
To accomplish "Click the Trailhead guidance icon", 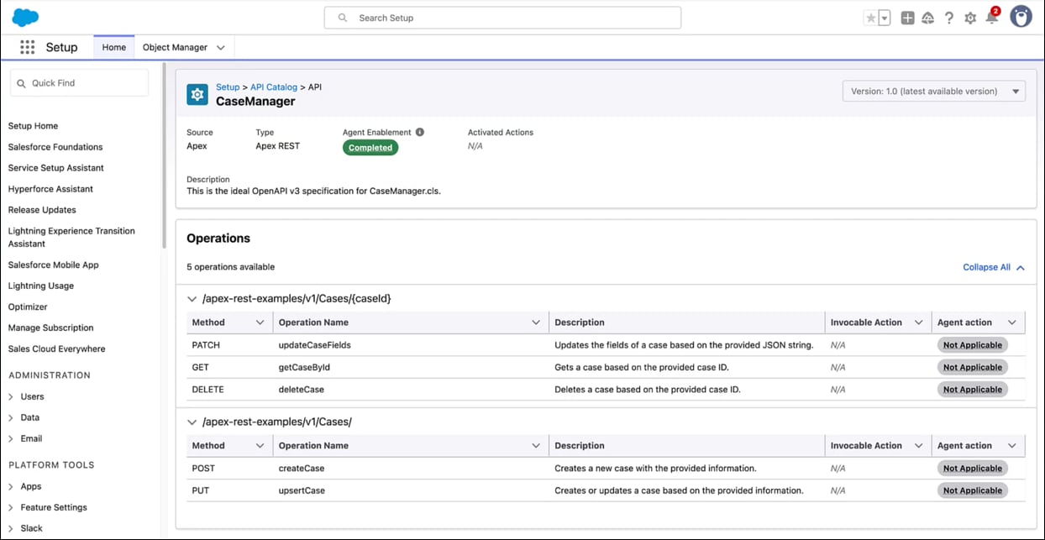I will 927,18.
